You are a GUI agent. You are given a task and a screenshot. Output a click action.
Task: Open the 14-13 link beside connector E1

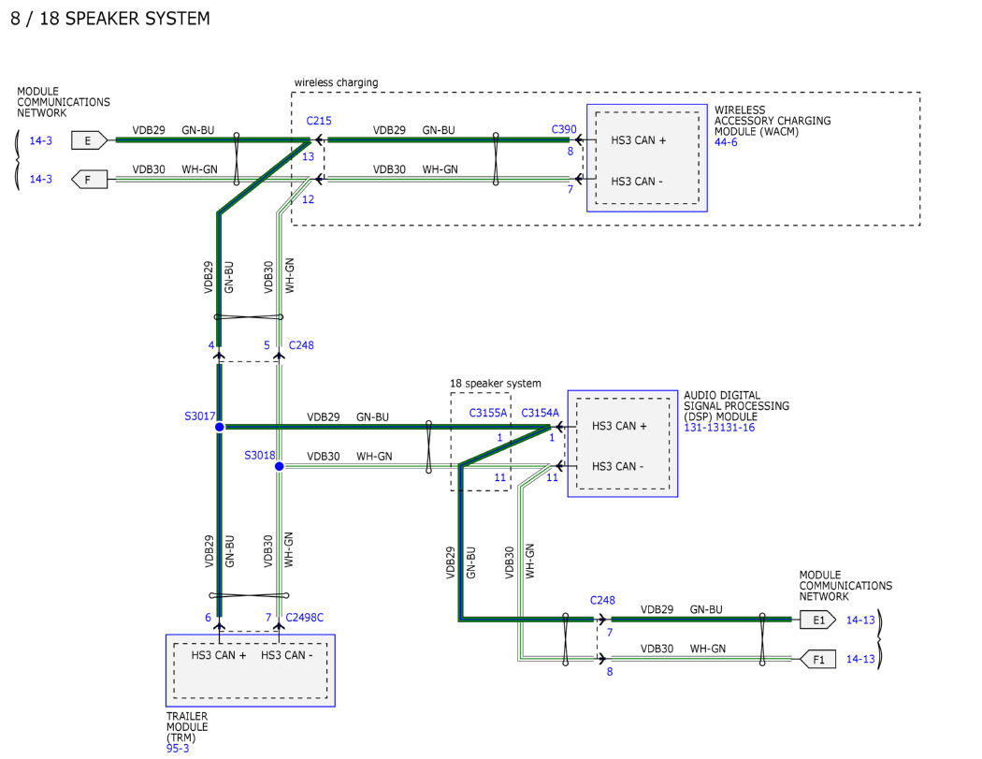(860, 620)
